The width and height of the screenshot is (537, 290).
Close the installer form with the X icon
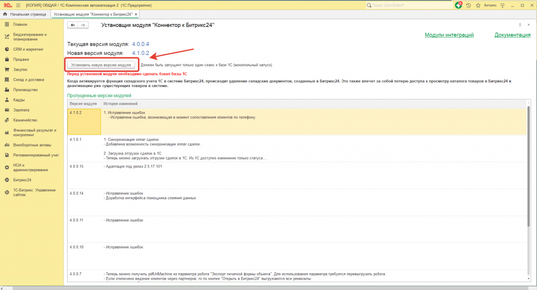coord(528,25)
